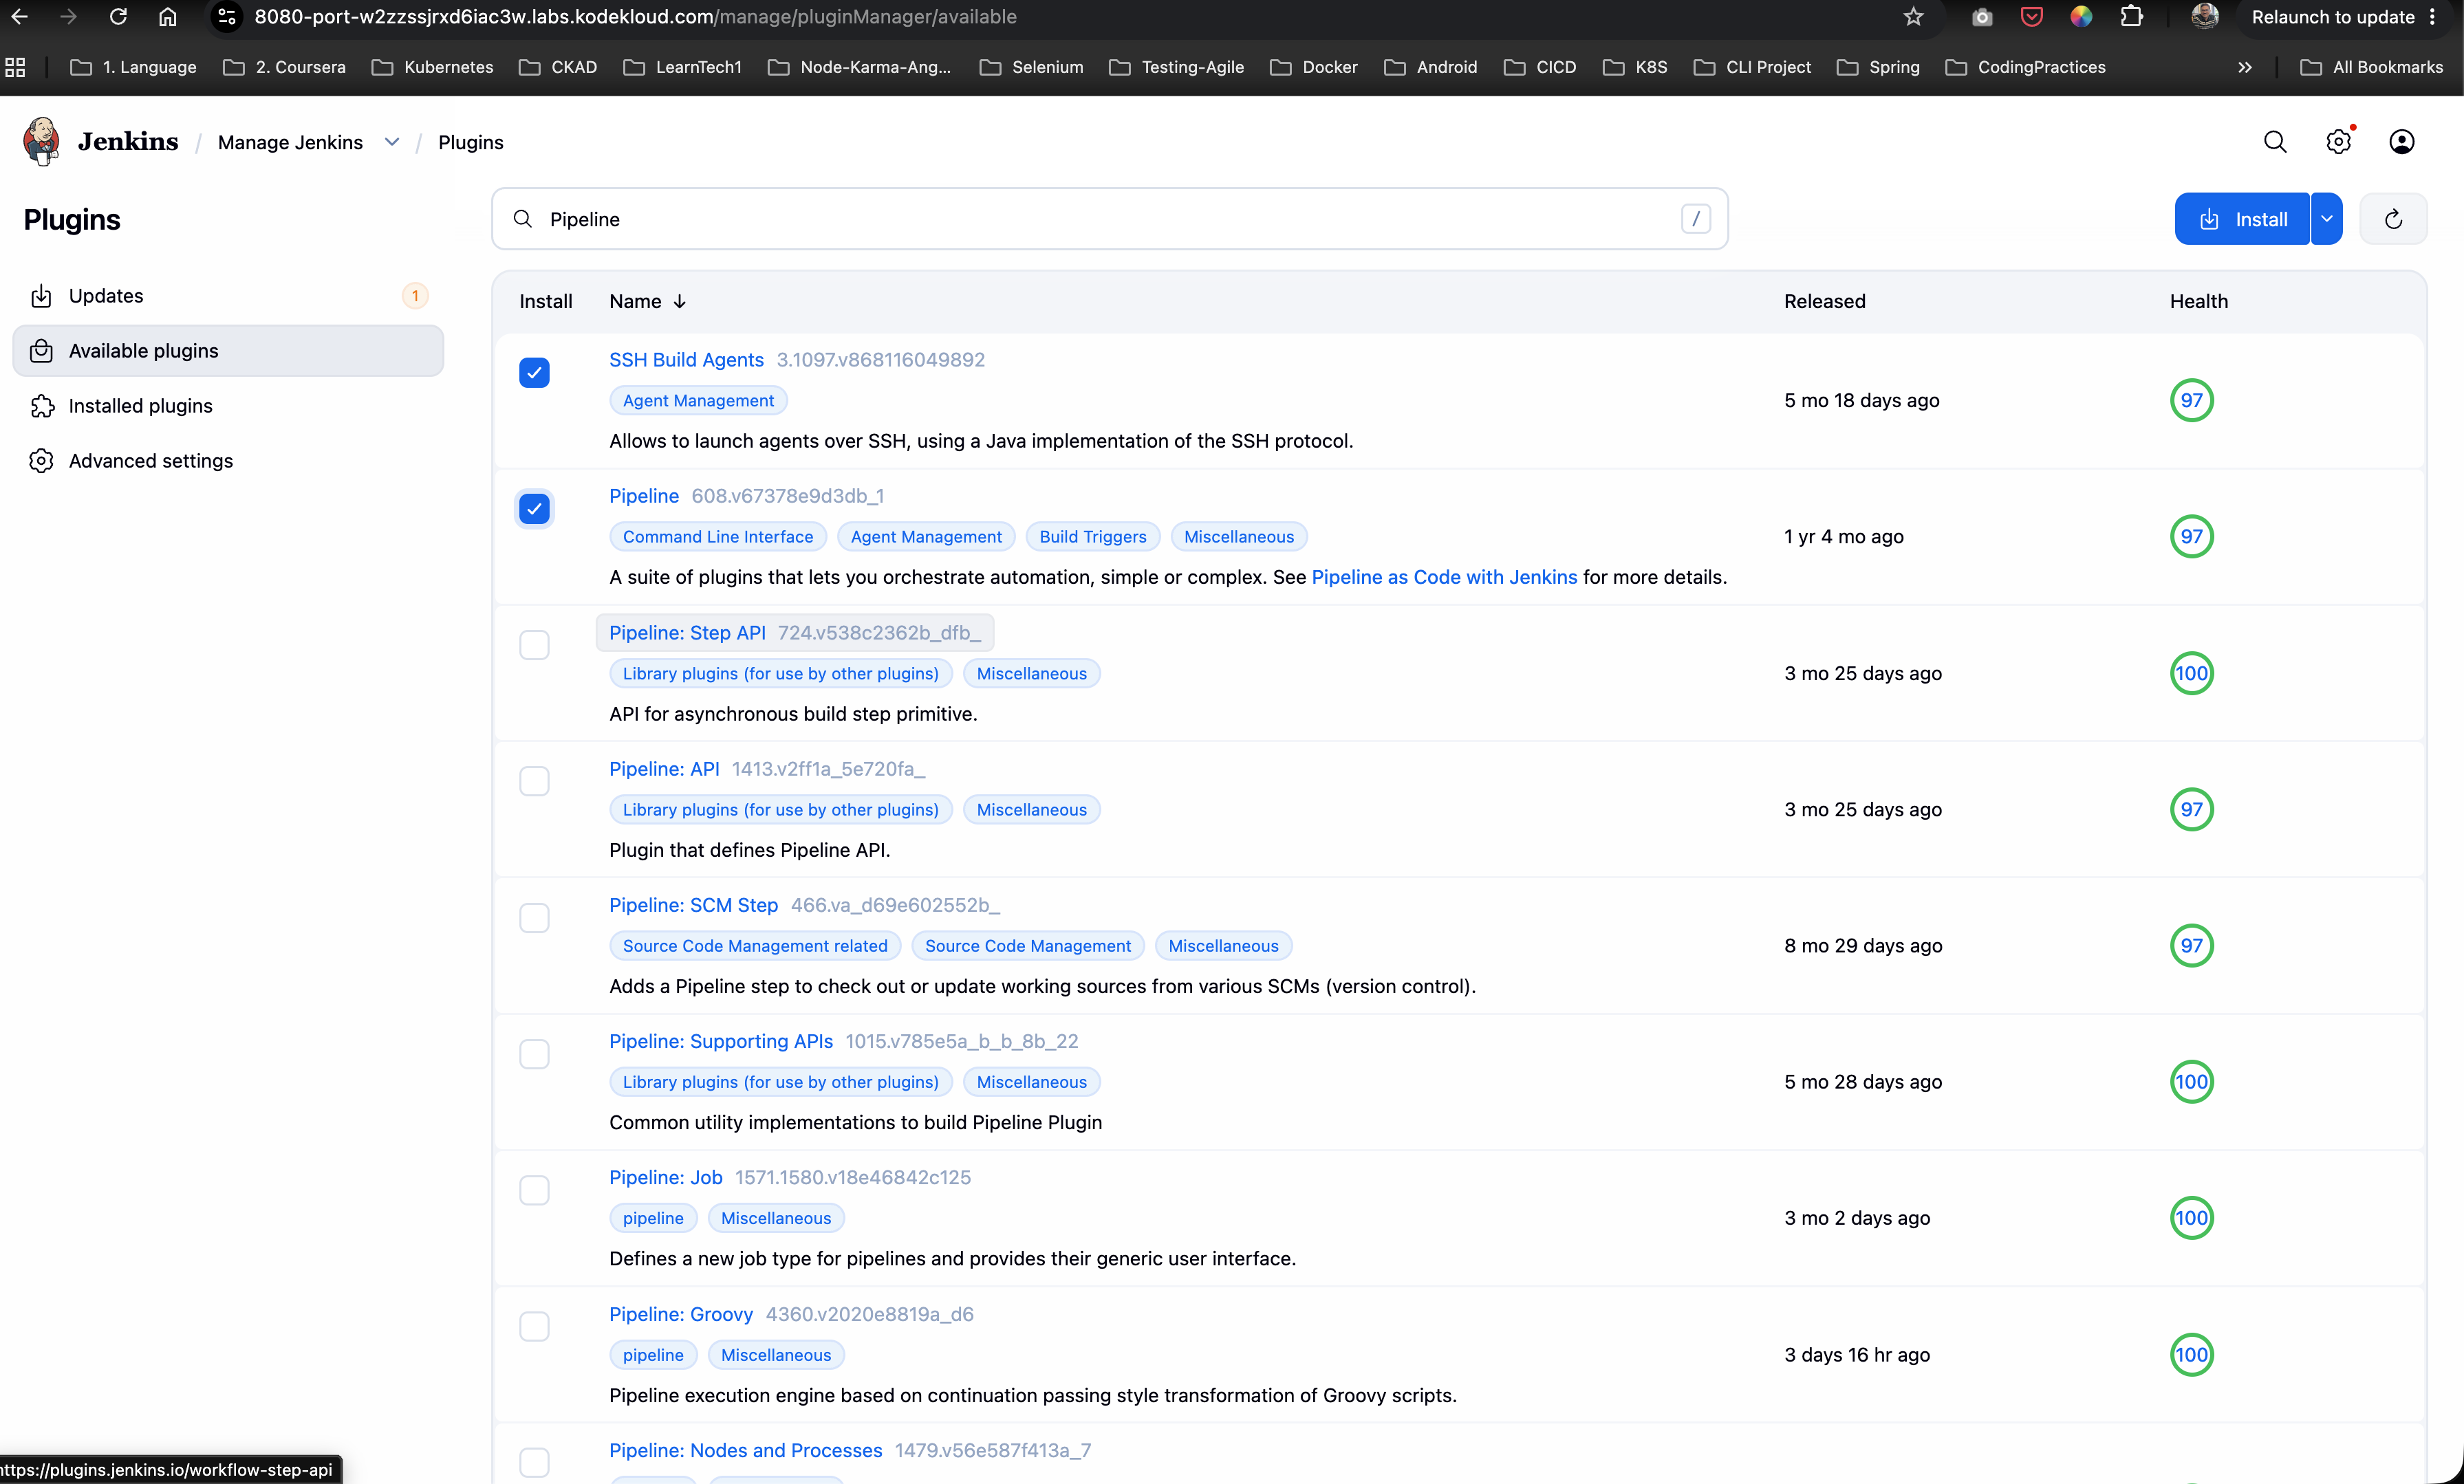Select Available plugins in sidebar
Image resolution: width=2464 pixels, height=1484 pixels.
click(228, 351)
